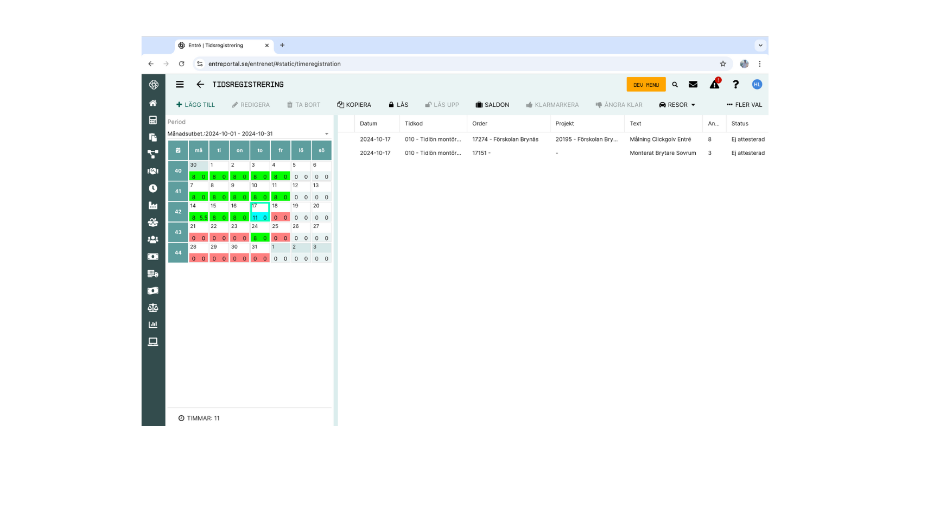Select green day 24 in calendar
The height and width of the screenshot is (521, 927).
(x=260, y=232)
